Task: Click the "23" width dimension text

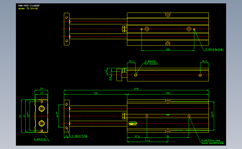Action: [x=42, y=93]
